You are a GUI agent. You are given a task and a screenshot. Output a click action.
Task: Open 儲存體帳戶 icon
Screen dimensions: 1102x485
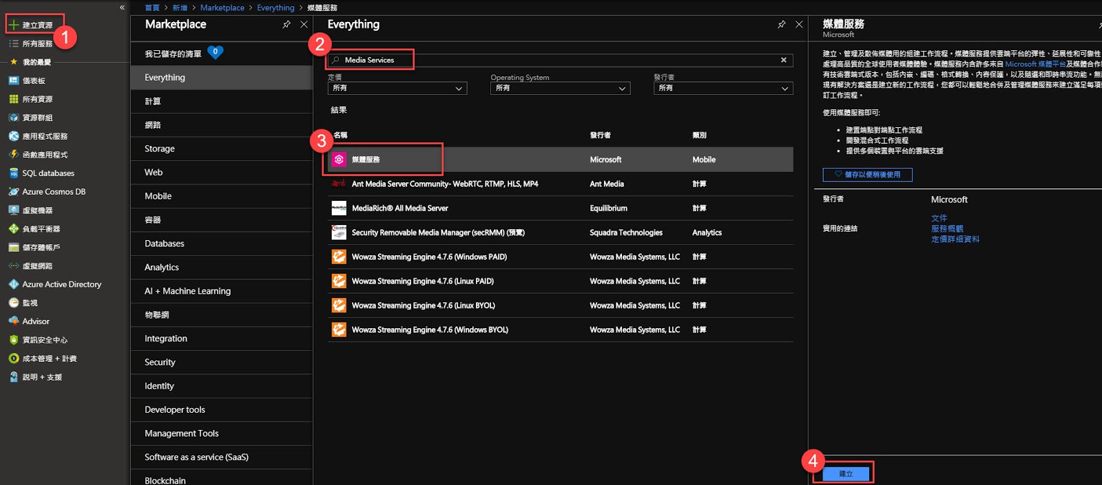tap(14, 248)
